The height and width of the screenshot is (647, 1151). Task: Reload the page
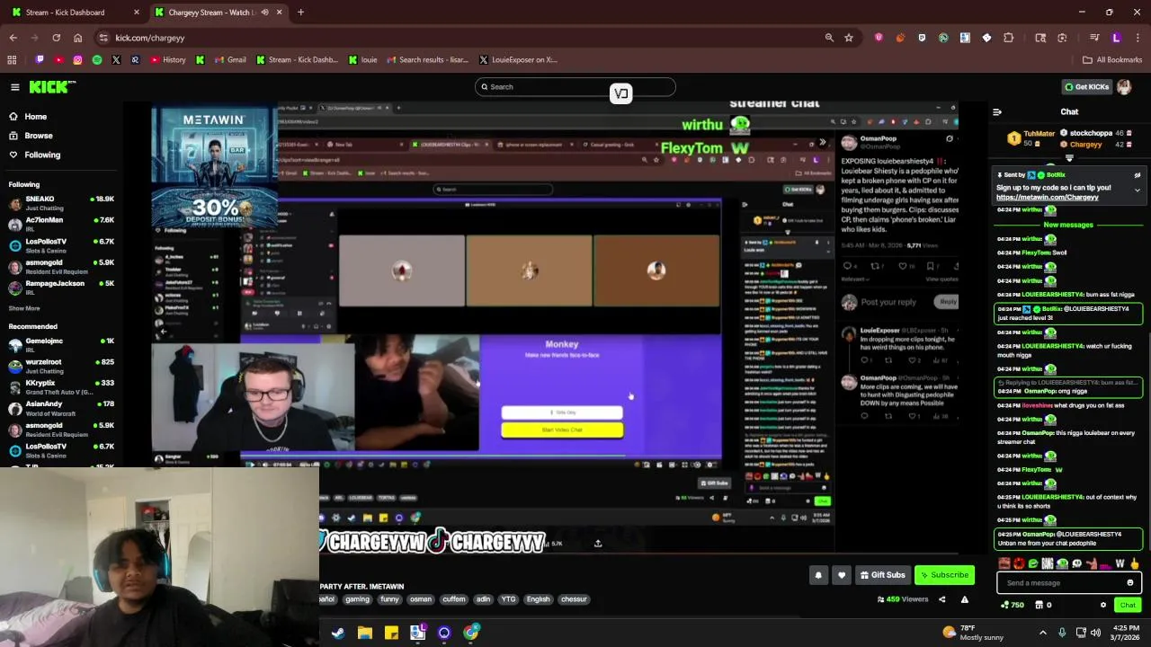[x=56, y=38]
